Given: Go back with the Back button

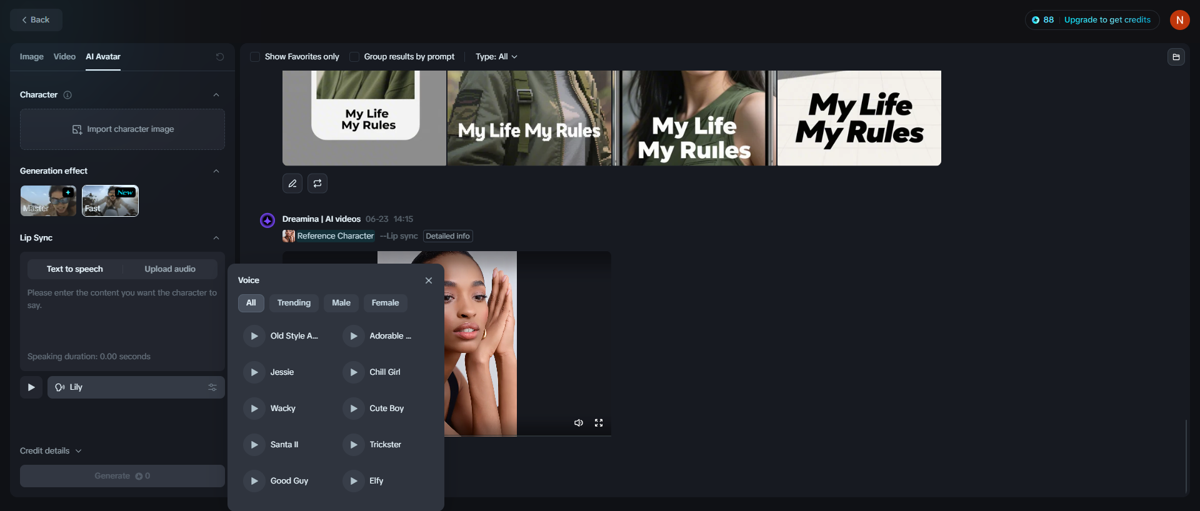Looking at the screenshot, I should (36, 20).
